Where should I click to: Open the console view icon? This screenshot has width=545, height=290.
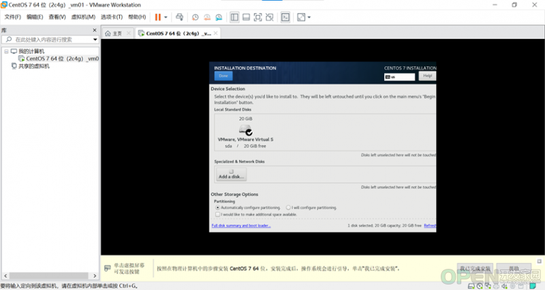pos(285,17)
